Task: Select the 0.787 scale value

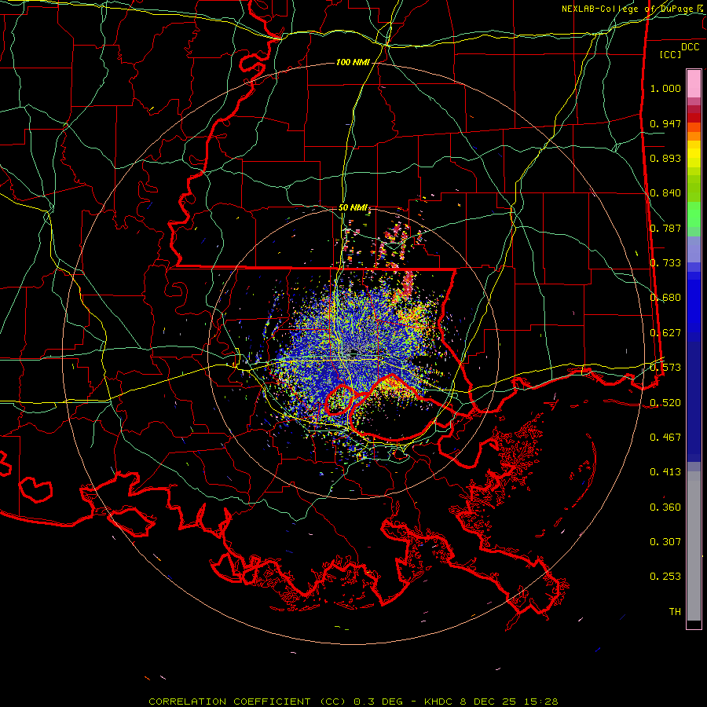Action: click(x=665, y=228)
